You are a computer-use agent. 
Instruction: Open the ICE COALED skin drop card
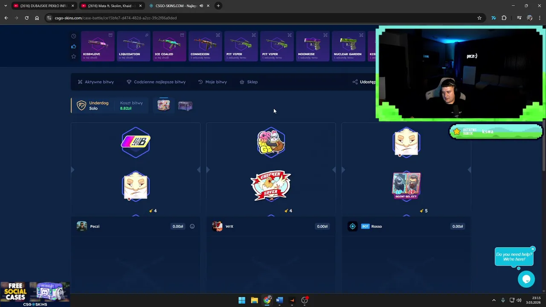point(169,46)
